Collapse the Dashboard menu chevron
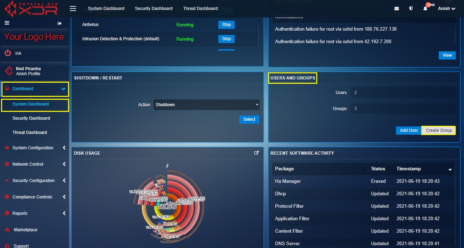Viewport: 464px width, 248px height. pos(63,89)
